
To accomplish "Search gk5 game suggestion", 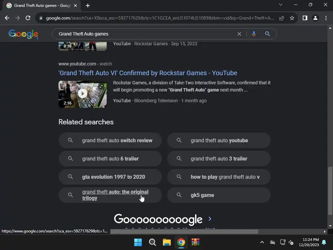I will pyautogui.click(x=219, y=195).
